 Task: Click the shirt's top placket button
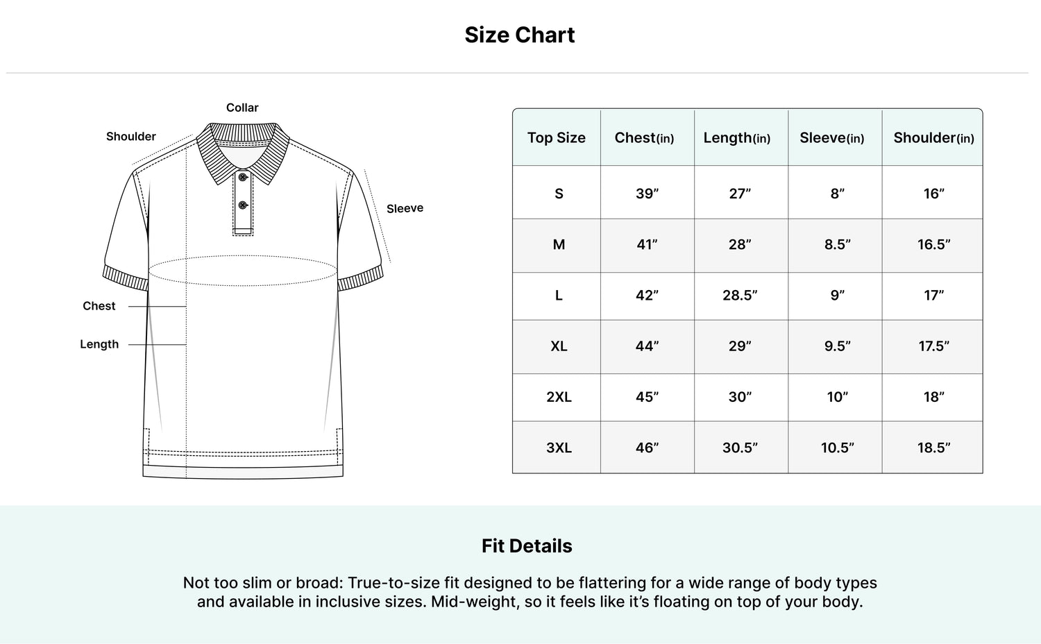[x=243, y=177]
